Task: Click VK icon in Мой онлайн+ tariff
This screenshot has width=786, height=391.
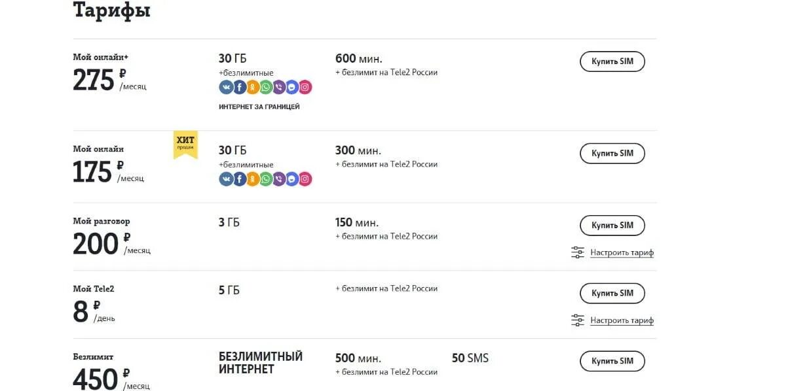Action: (x=226, y=87)
